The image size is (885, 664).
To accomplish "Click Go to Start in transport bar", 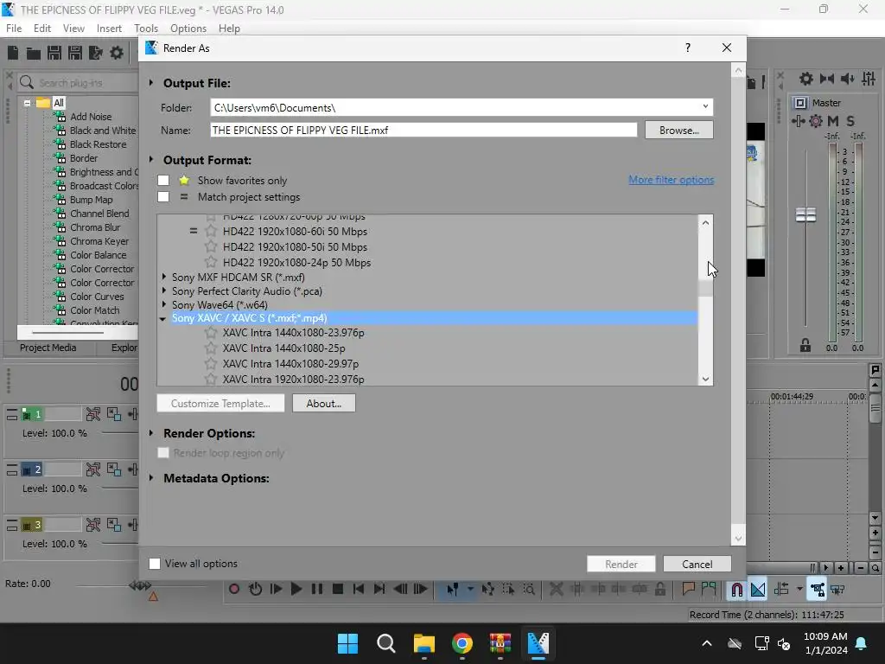I will pyautogui.click(x=358, y=589).
